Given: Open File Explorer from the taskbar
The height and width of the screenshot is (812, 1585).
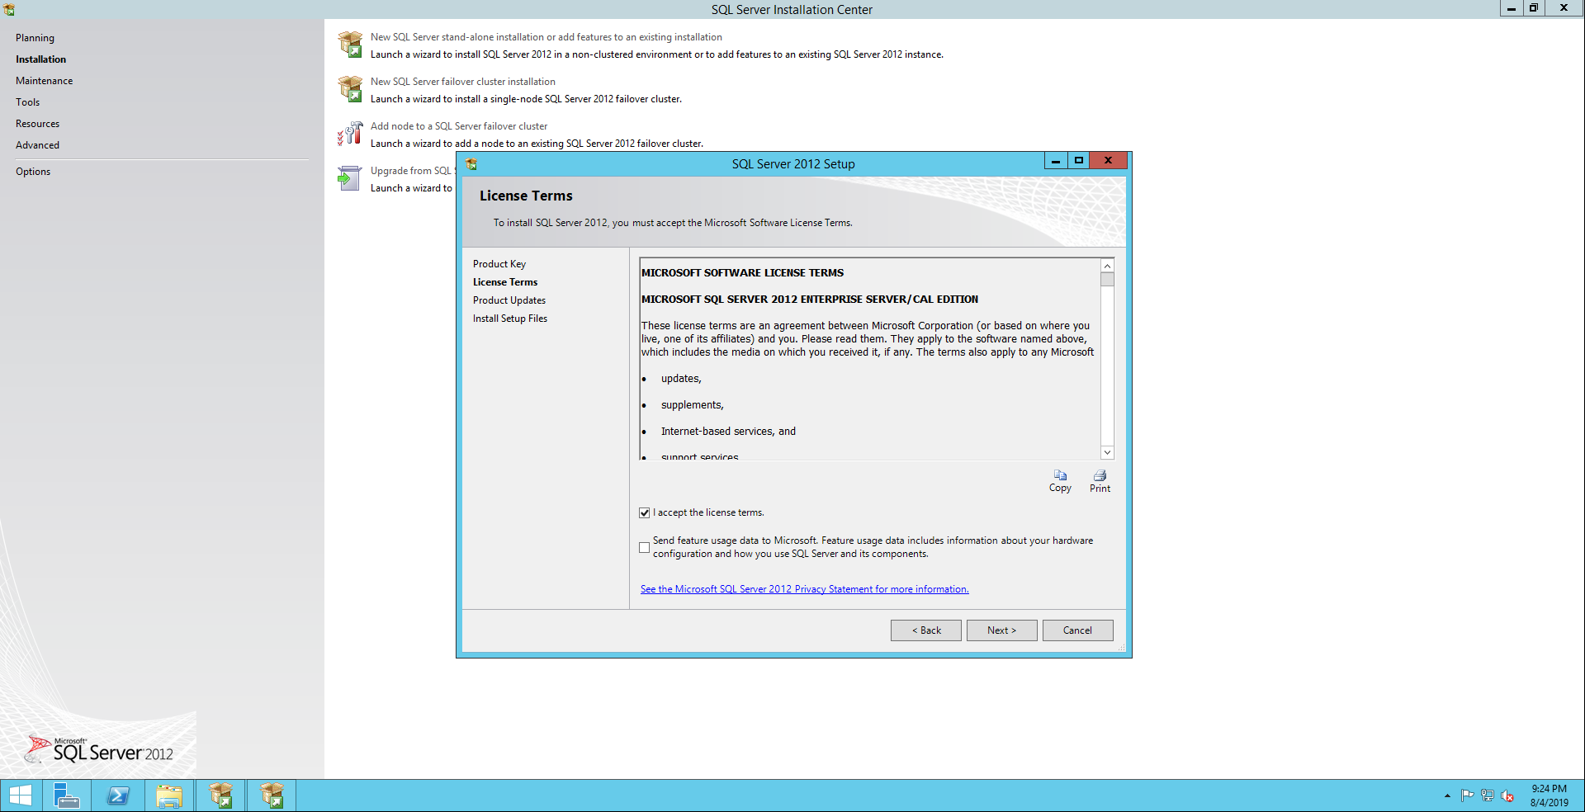Looking at the screenshot, I should [169, 795].
